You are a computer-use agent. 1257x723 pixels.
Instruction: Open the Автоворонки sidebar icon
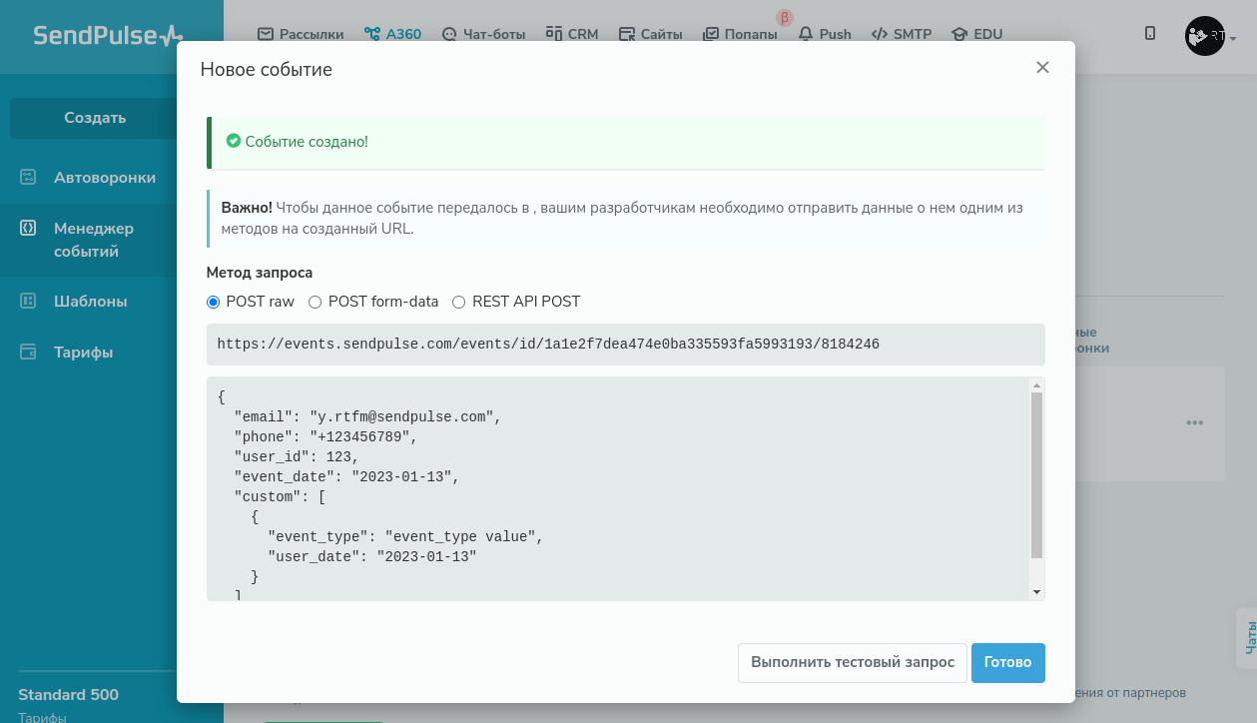[x=28, y=178]
